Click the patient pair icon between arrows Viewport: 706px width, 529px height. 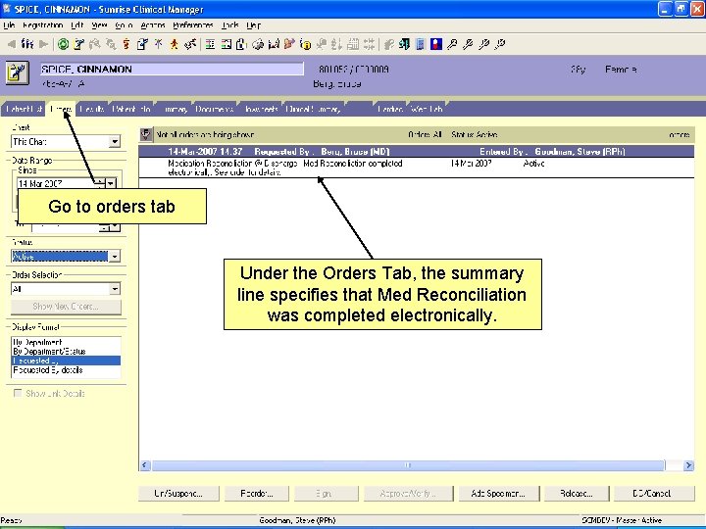pyautogui.click(x=27, y=44)
